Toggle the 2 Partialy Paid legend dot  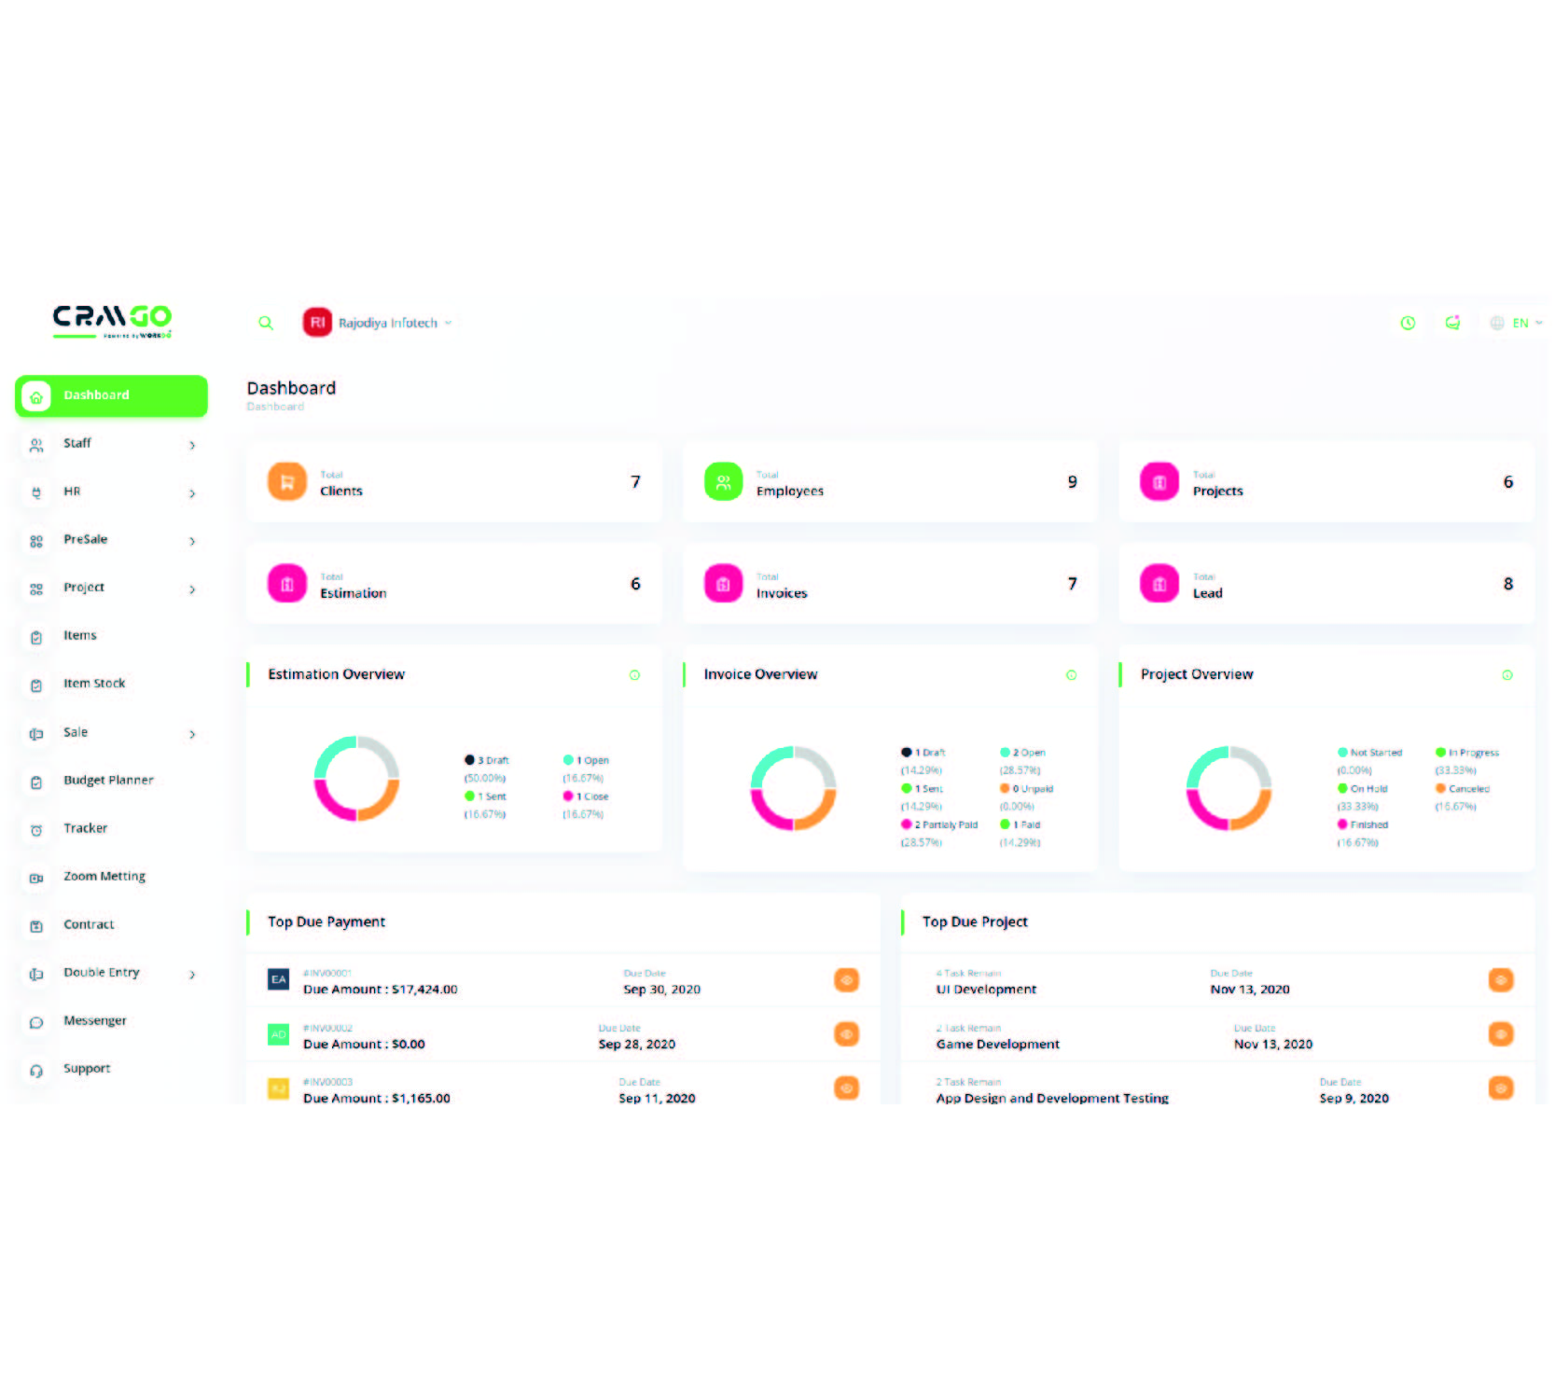tap(906, 824)
